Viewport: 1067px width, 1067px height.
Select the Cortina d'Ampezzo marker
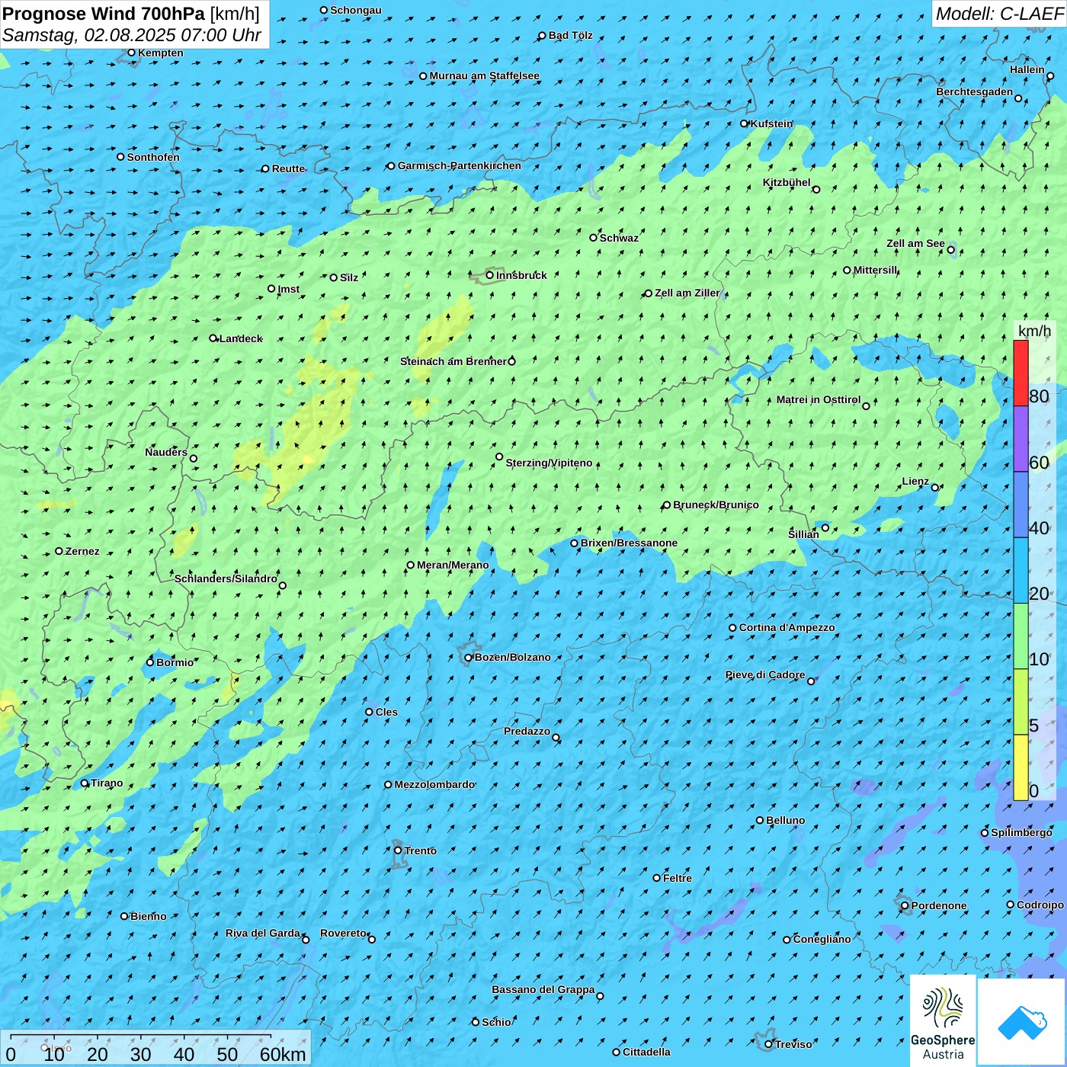click(732, 628)
